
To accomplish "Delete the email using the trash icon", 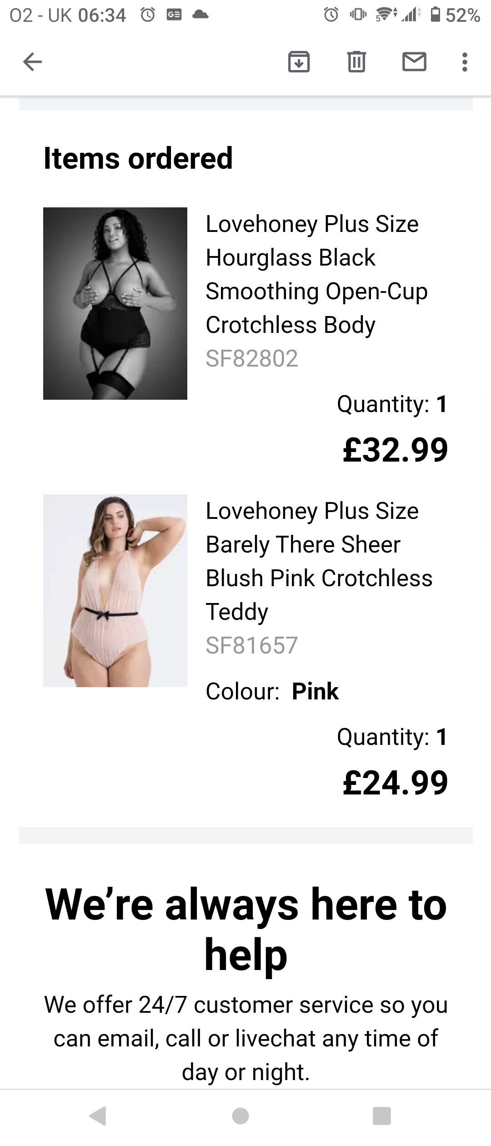I will pos(356,62).
